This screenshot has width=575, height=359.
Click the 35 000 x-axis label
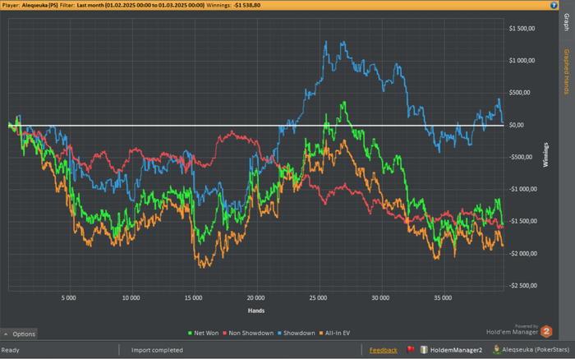(443, 298)
